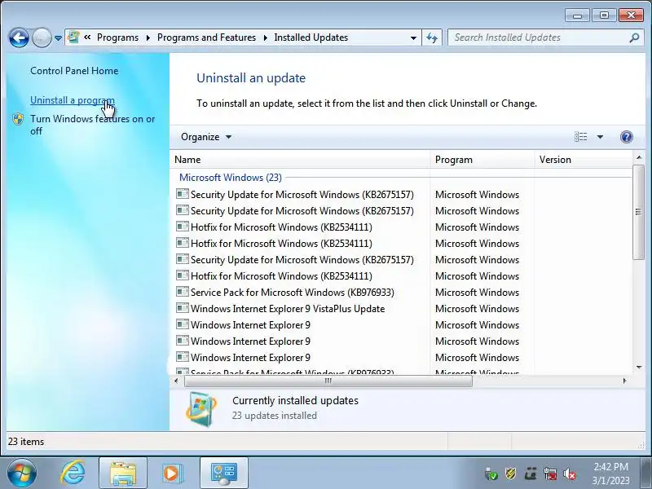This screenshot has width=652, height=489.
Task: Click the muted volume tray icon
Action: (569, 474)
